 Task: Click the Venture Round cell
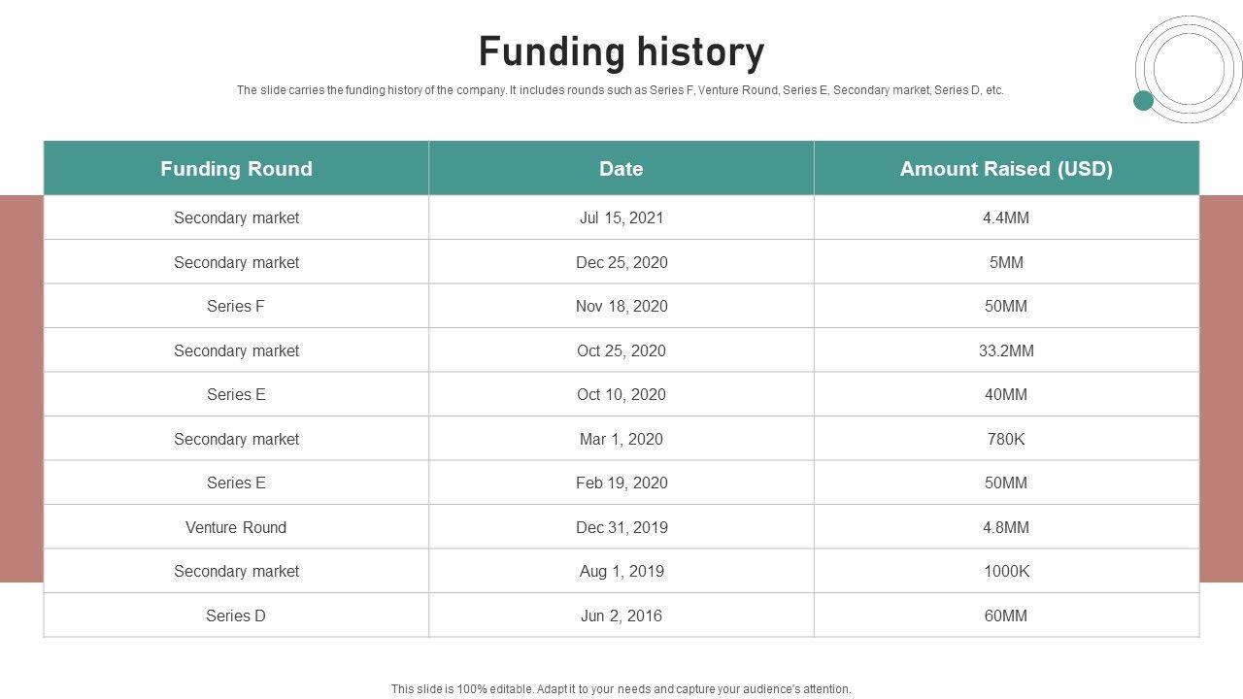(x=236, y=527)
